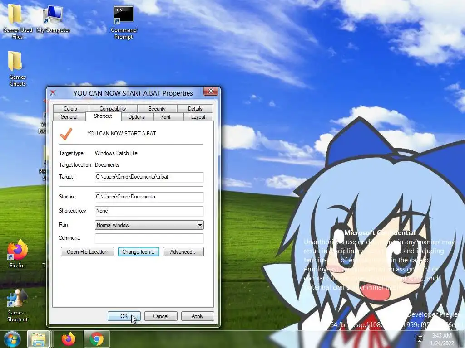The image size is (465, 348).
Task: Click Open File Location button
Action: [x=88, y=252]
